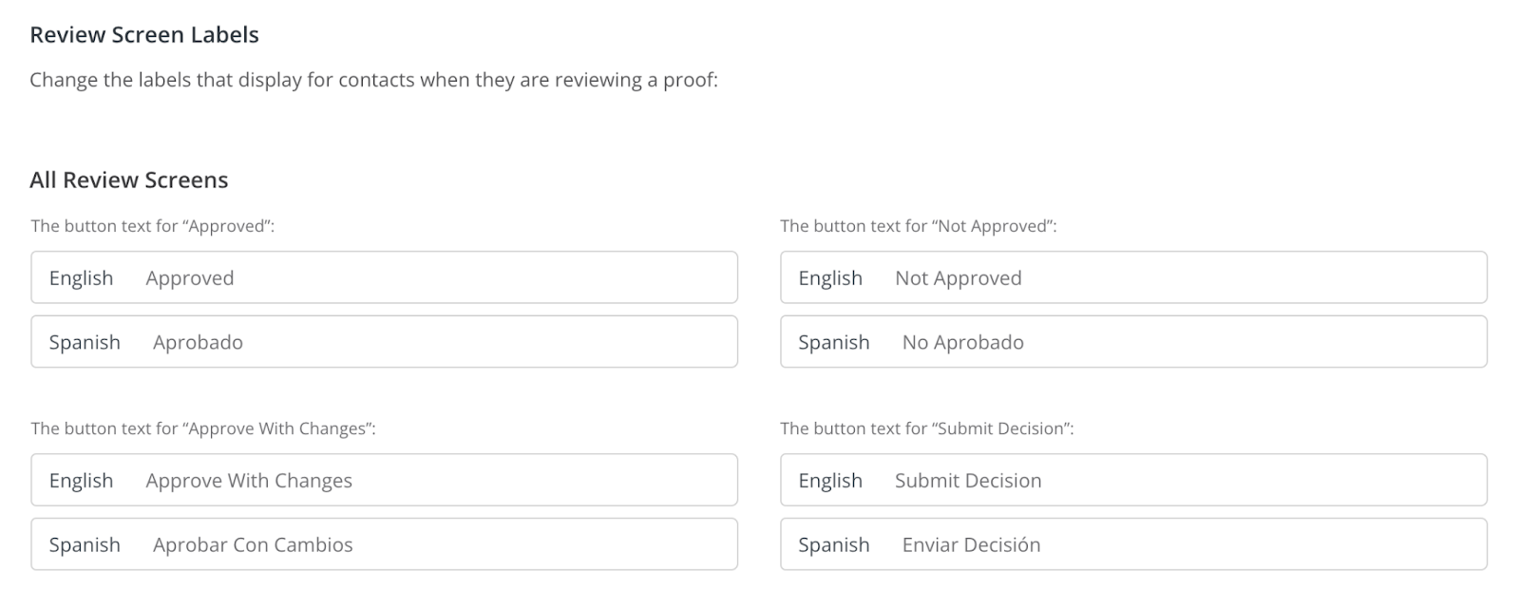Click the "Review Screen Labels" heading

(144, 35)
